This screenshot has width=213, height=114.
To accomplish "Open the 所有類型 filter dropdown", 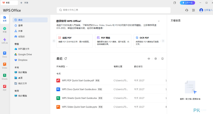I will coord(62,66).
